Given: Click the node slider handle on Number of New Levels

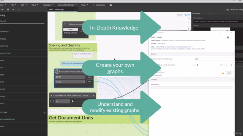Looking at the screenshot, I should [73, 101].
